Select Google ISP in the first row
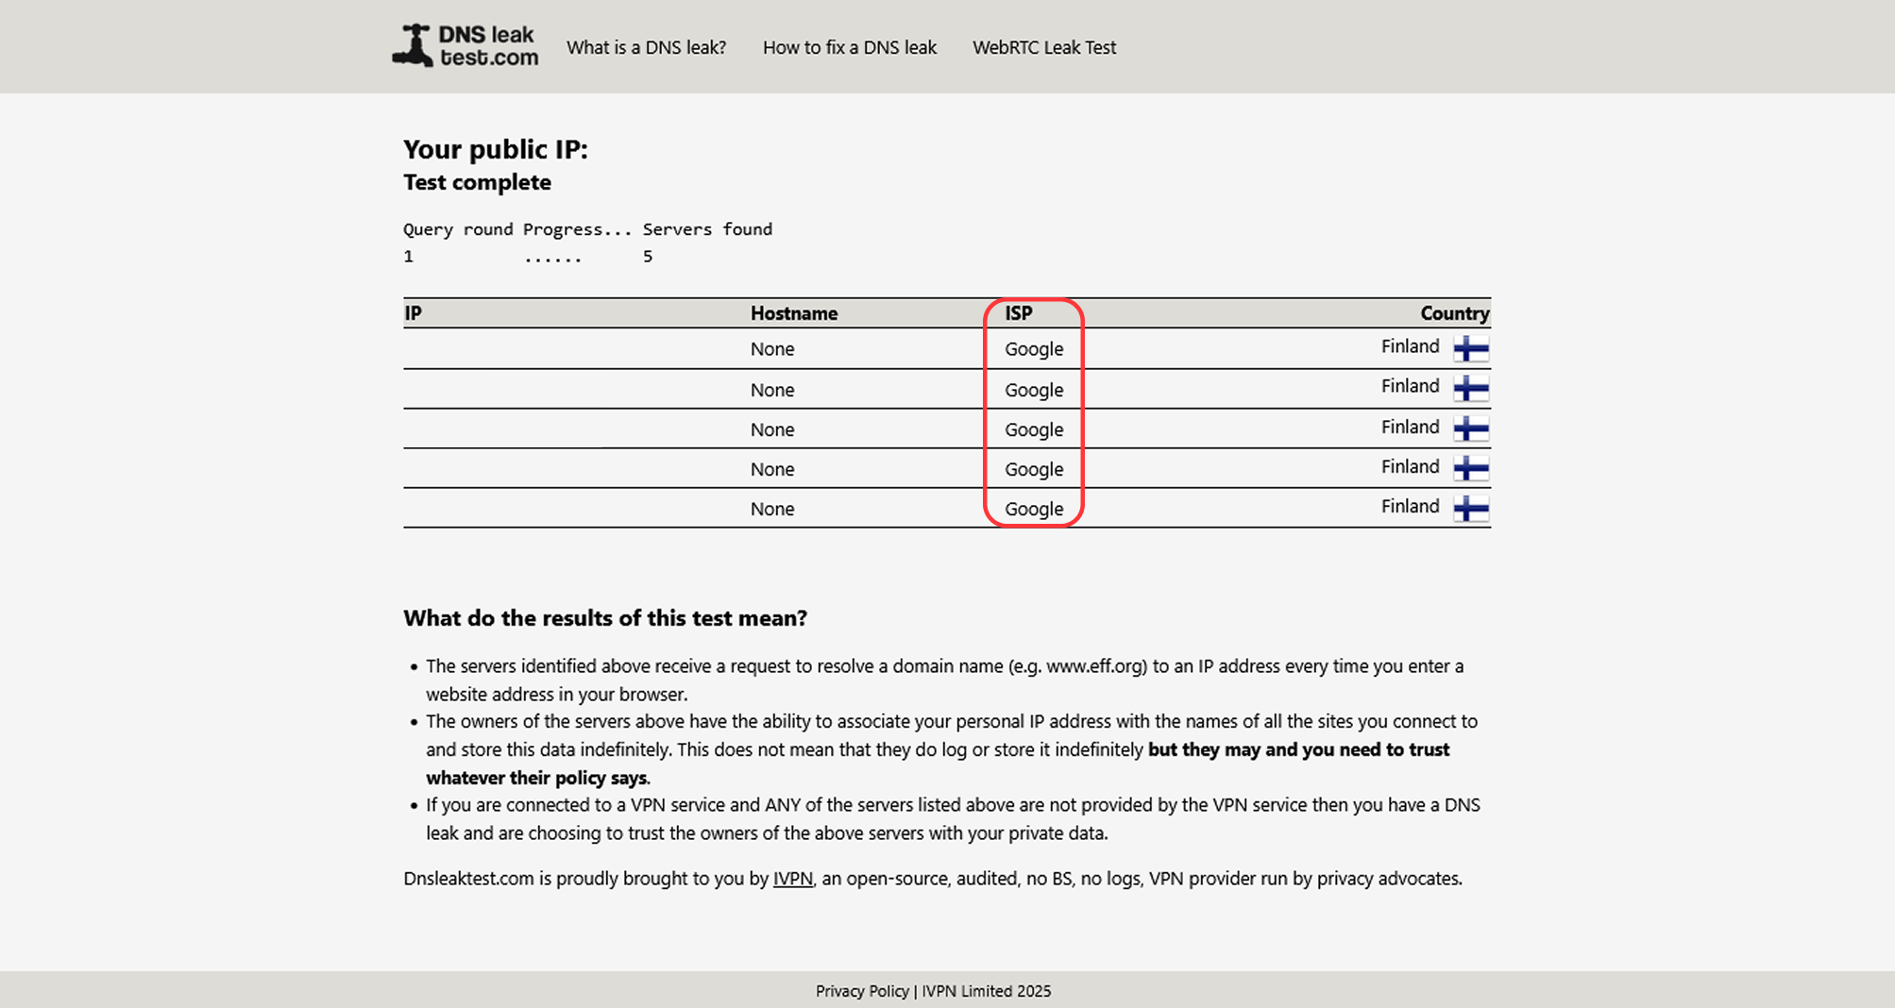This screenshot has width=1895, height=1008. pyautogui.click(x=1034, y=349)
